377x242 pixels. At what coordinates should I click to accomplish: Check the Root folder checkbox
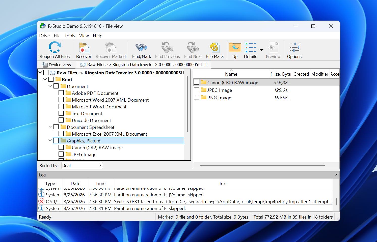pyautogui.click(x=51, y=79)
